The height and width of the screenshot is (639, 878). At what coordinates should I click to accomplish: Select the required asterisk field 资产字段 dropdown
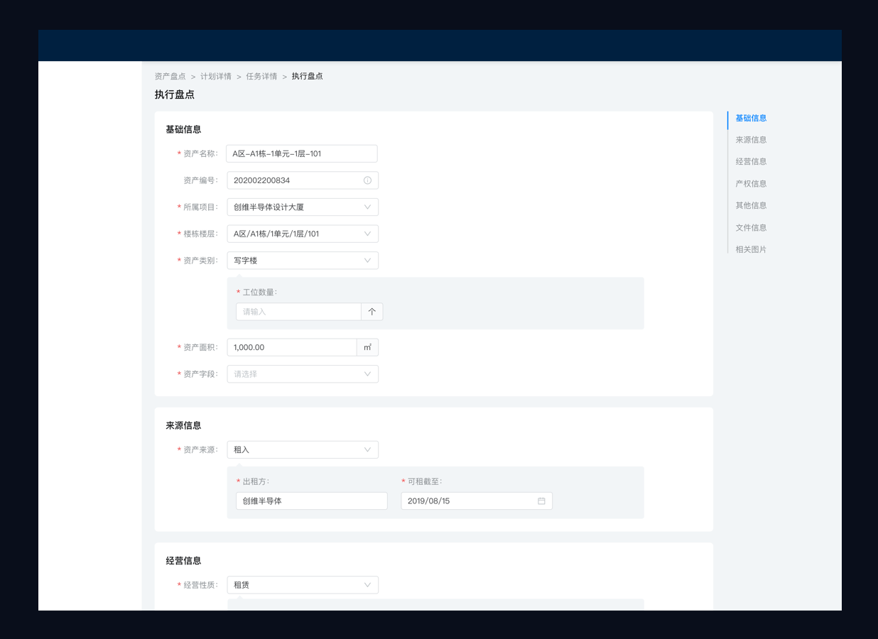coord(302,373)
